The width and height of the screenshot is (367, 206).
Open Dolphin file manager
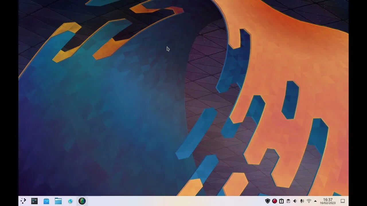[58, 201]
